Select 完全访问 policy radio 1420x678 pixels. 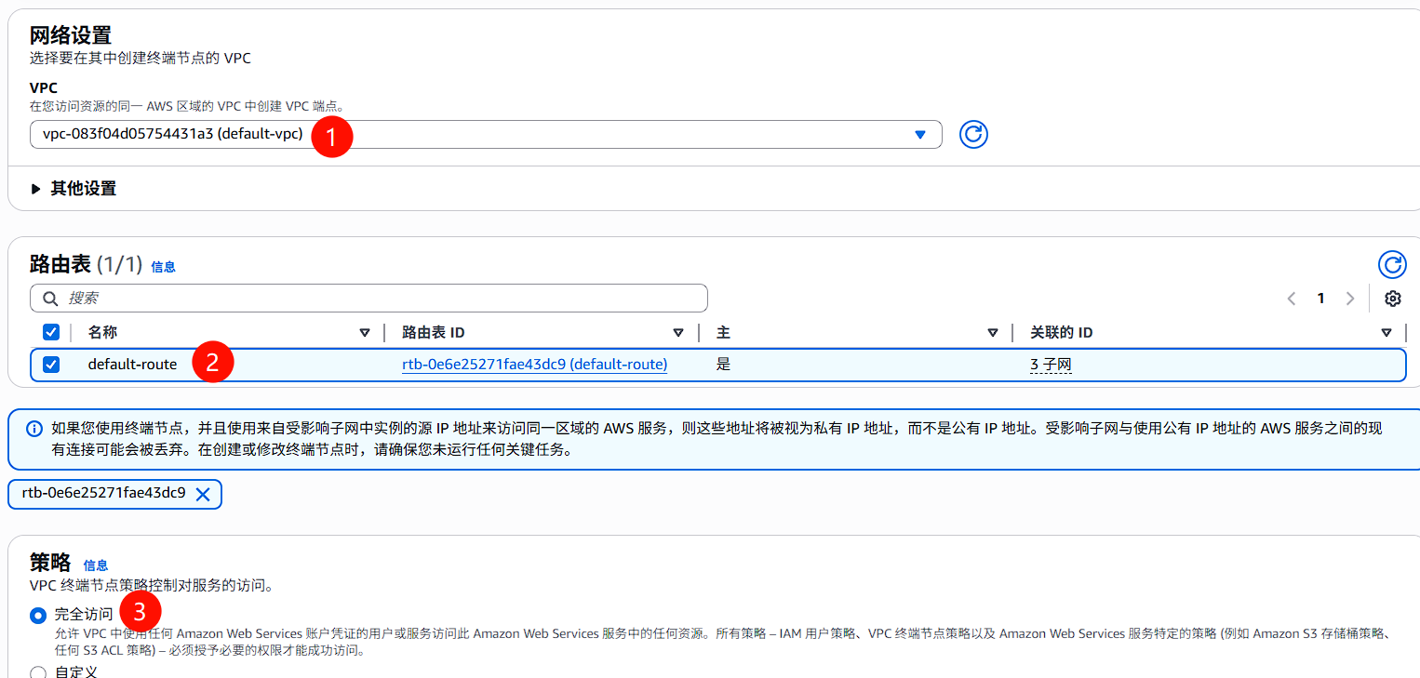click(38, 615)
